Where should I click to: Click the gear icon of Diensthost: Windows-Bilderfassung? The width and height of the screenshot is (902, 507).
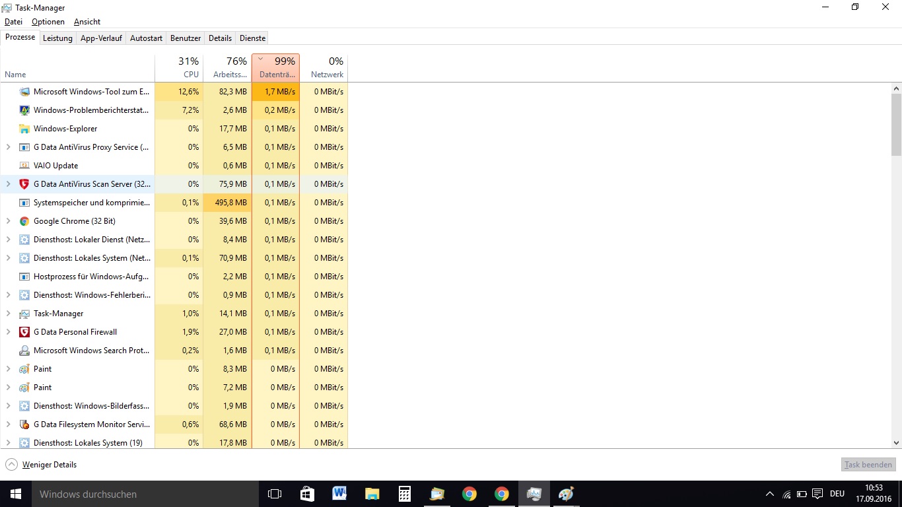pos(24,406)
